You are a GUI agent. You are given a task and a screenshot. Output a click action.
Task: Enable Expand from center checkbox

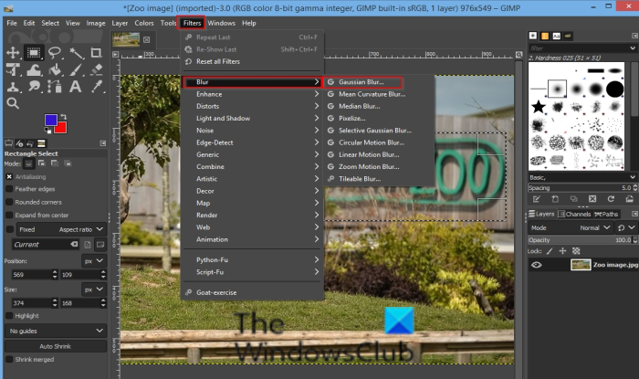point(9,216)
